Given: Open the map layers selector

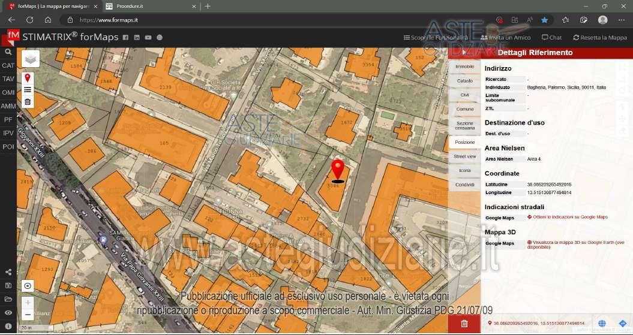Looking at the screenshot, I should pyautogui.click(x=31, y=59).
